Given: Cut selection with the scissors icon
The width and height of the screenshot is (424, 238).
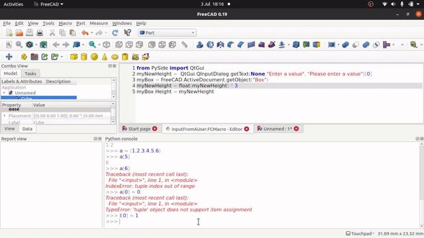Looking at the screenshot, I should [x=52, y=33].
